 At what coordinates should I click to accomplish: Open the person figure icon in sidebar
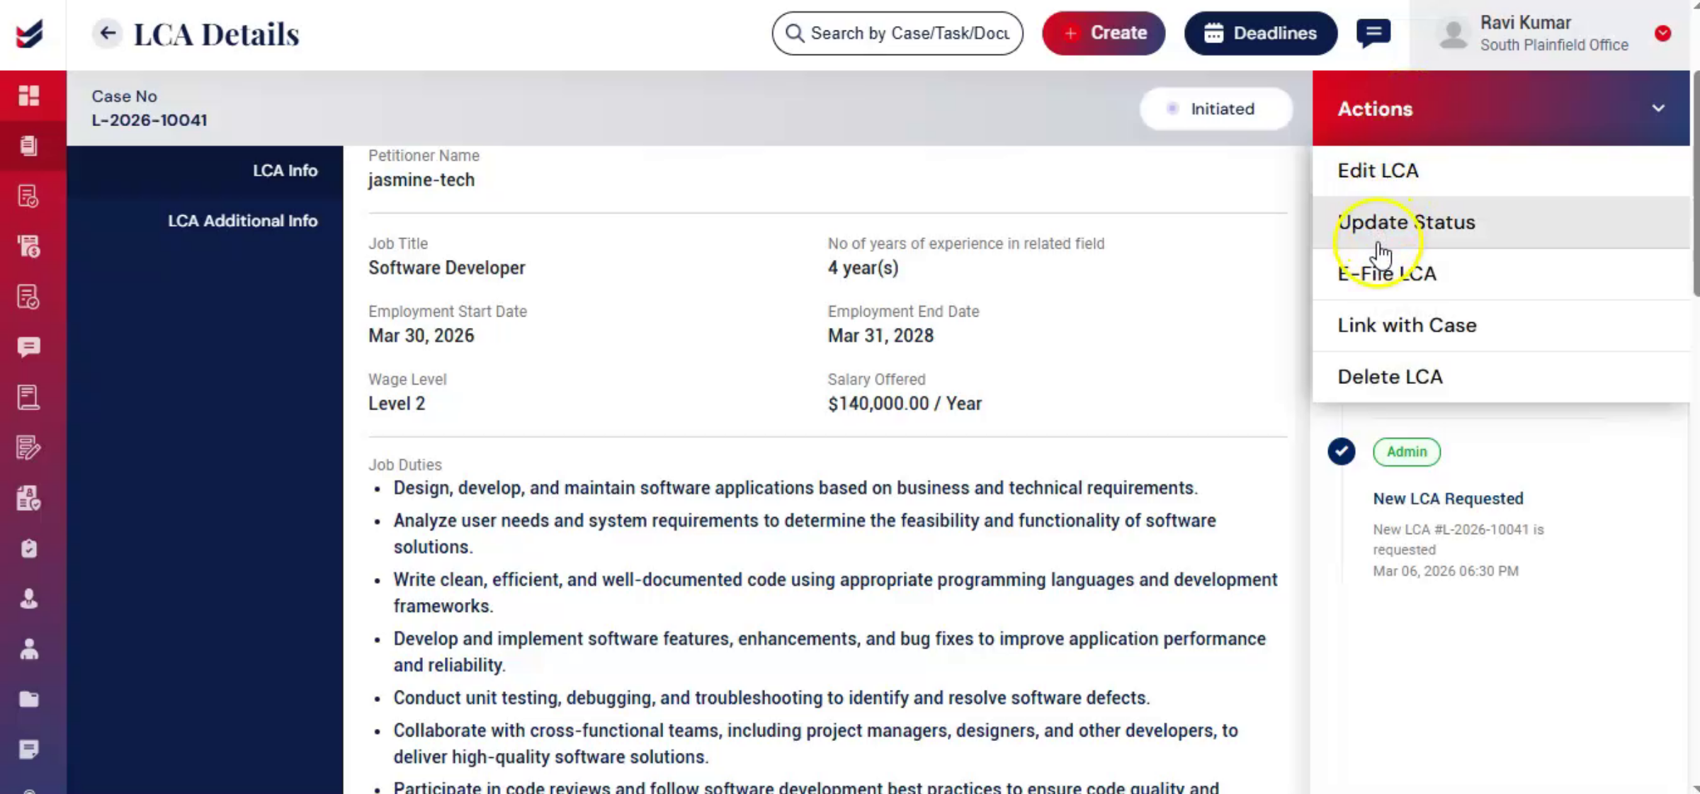[29, 649]
